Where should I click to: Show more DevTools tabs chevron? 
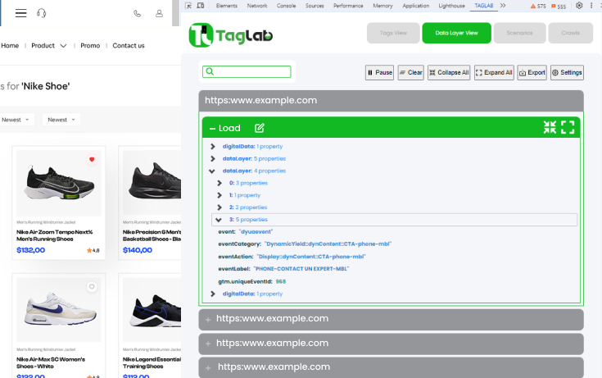[503, 6]
